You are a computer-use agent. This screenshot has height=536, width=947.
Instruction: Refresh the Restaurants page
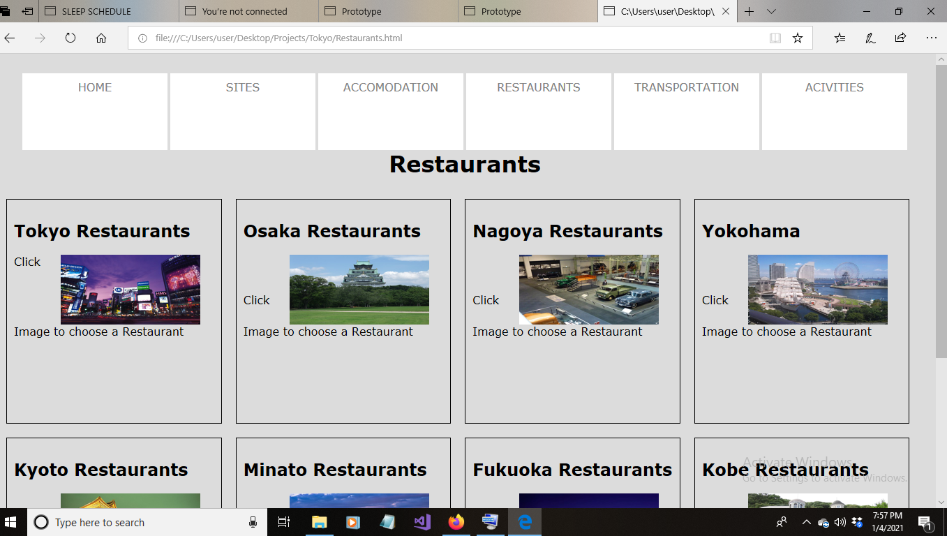70,38
